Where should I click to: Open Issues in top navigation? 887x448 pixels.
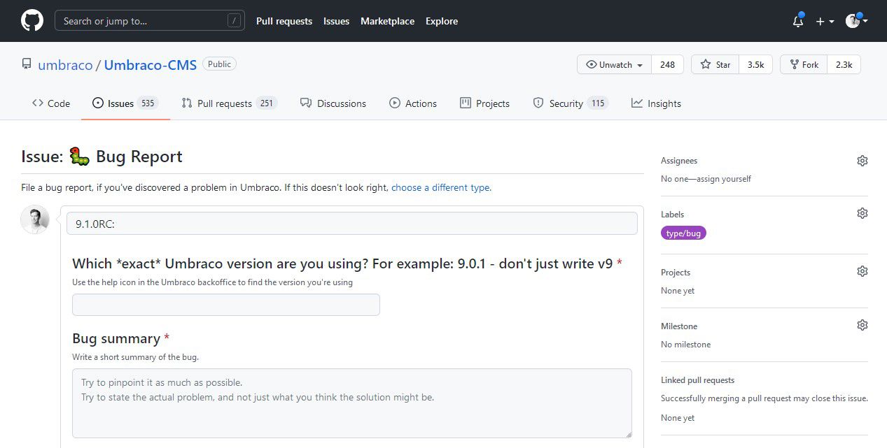click(x=336, y=21)
